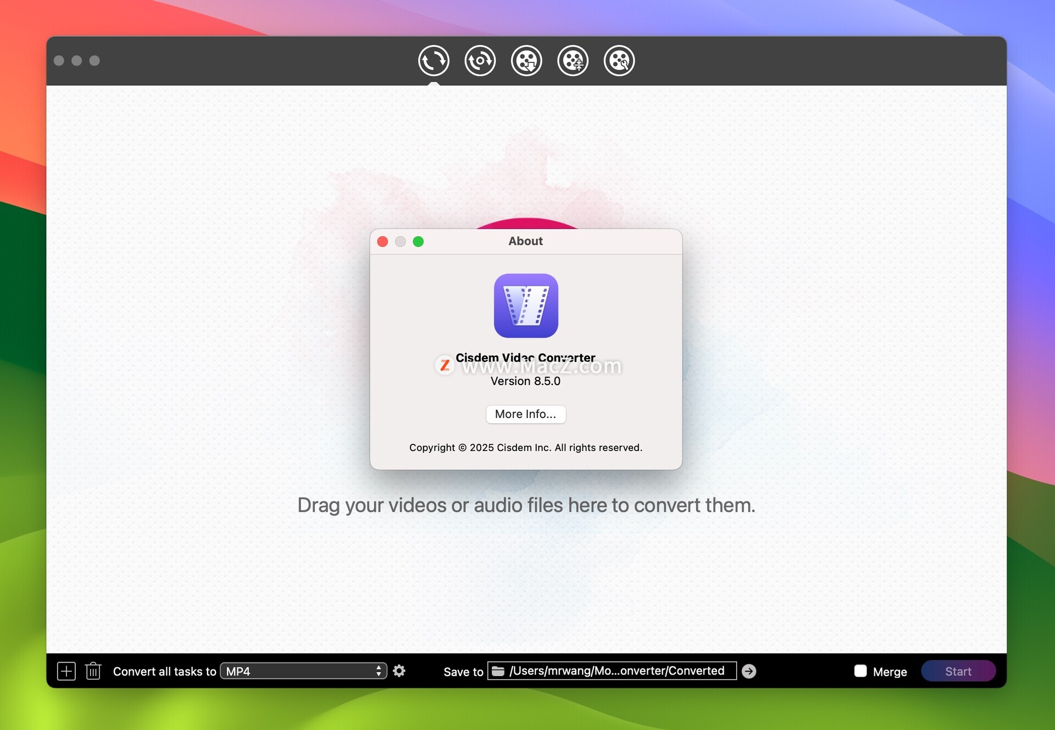Open the Download video icon tab
This screenshot has height=730, width=1055.
tap(526, 60)
